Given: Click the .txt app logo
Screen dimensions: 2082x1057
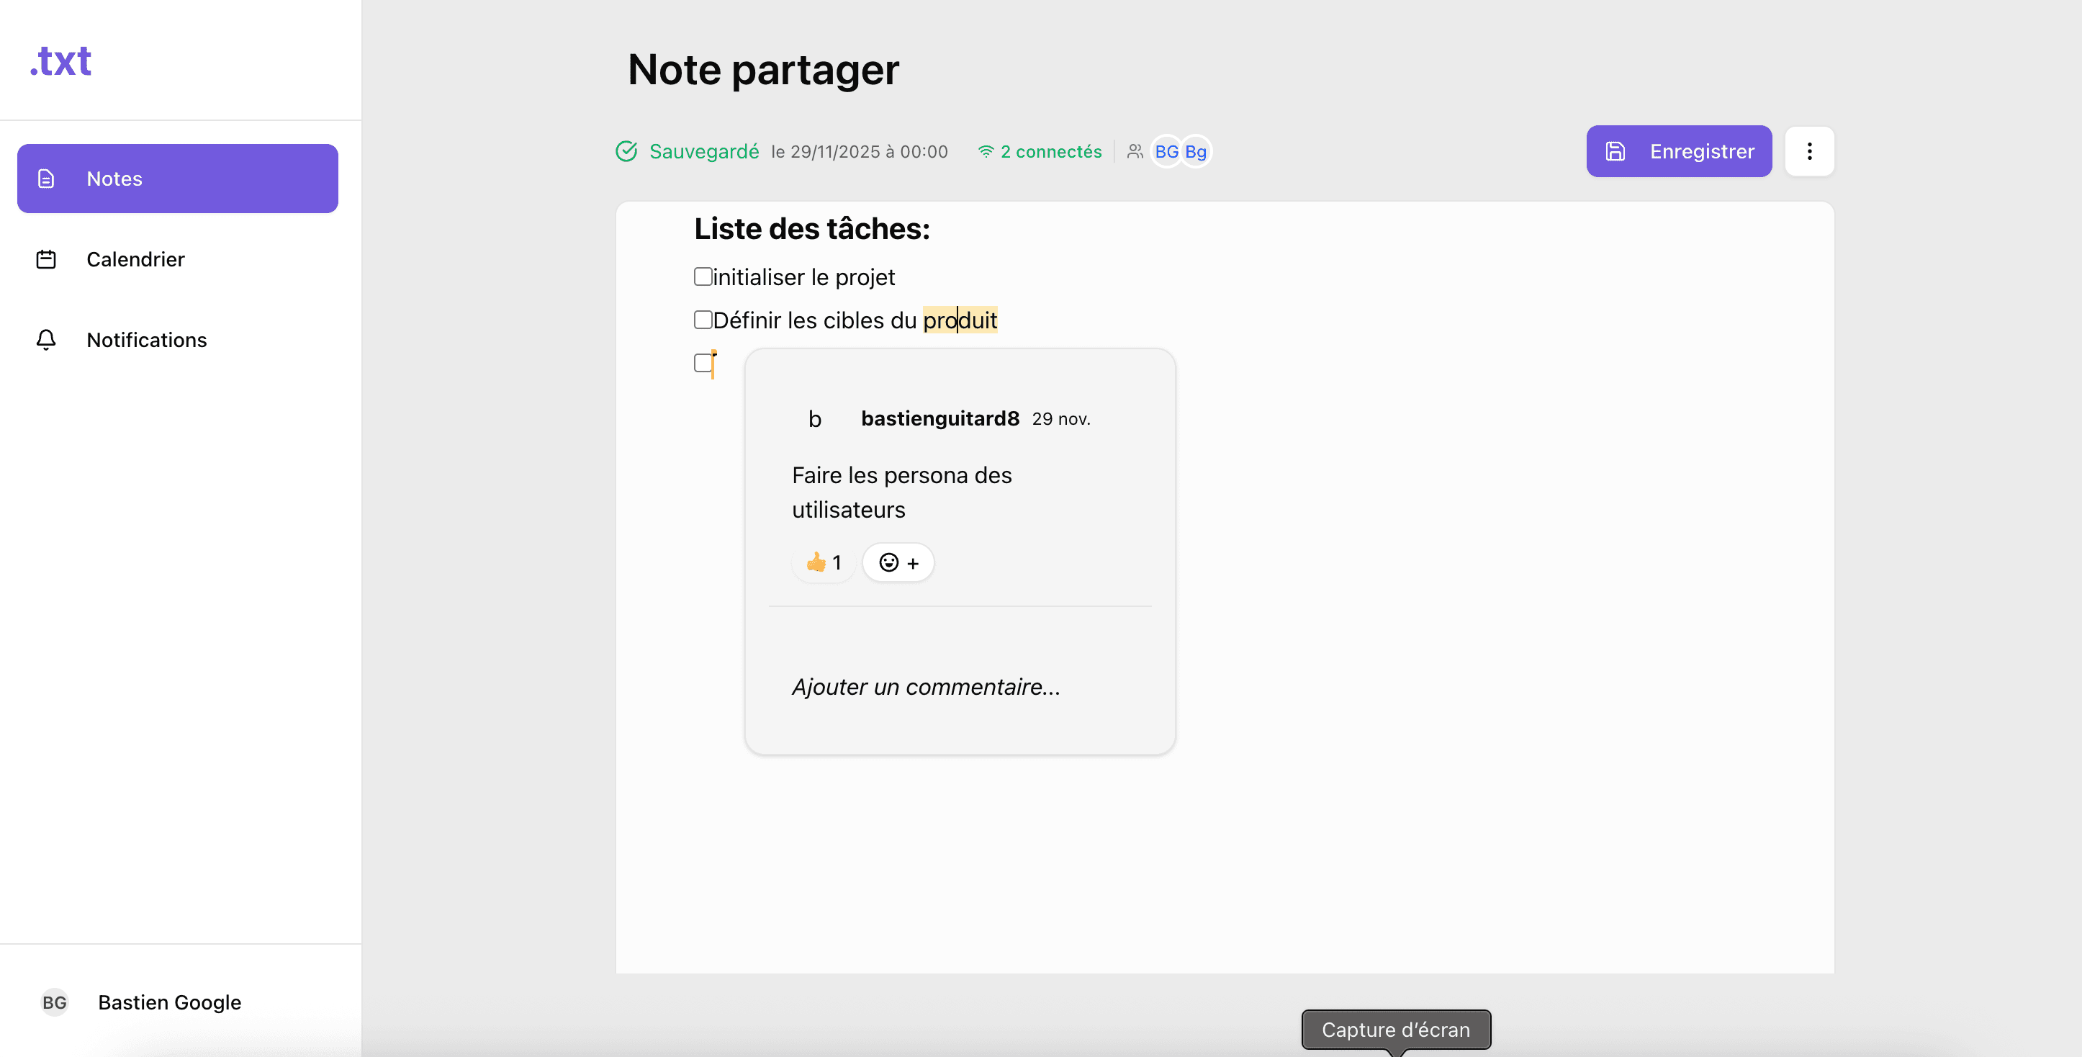Looking at the screenshot, I should pyautogui.click(x=60, y=60).
